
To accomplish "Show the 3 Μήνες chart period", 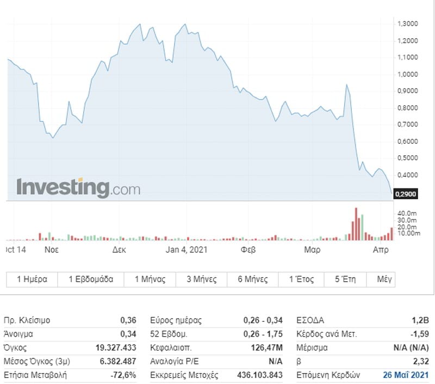I will [201, 279].
